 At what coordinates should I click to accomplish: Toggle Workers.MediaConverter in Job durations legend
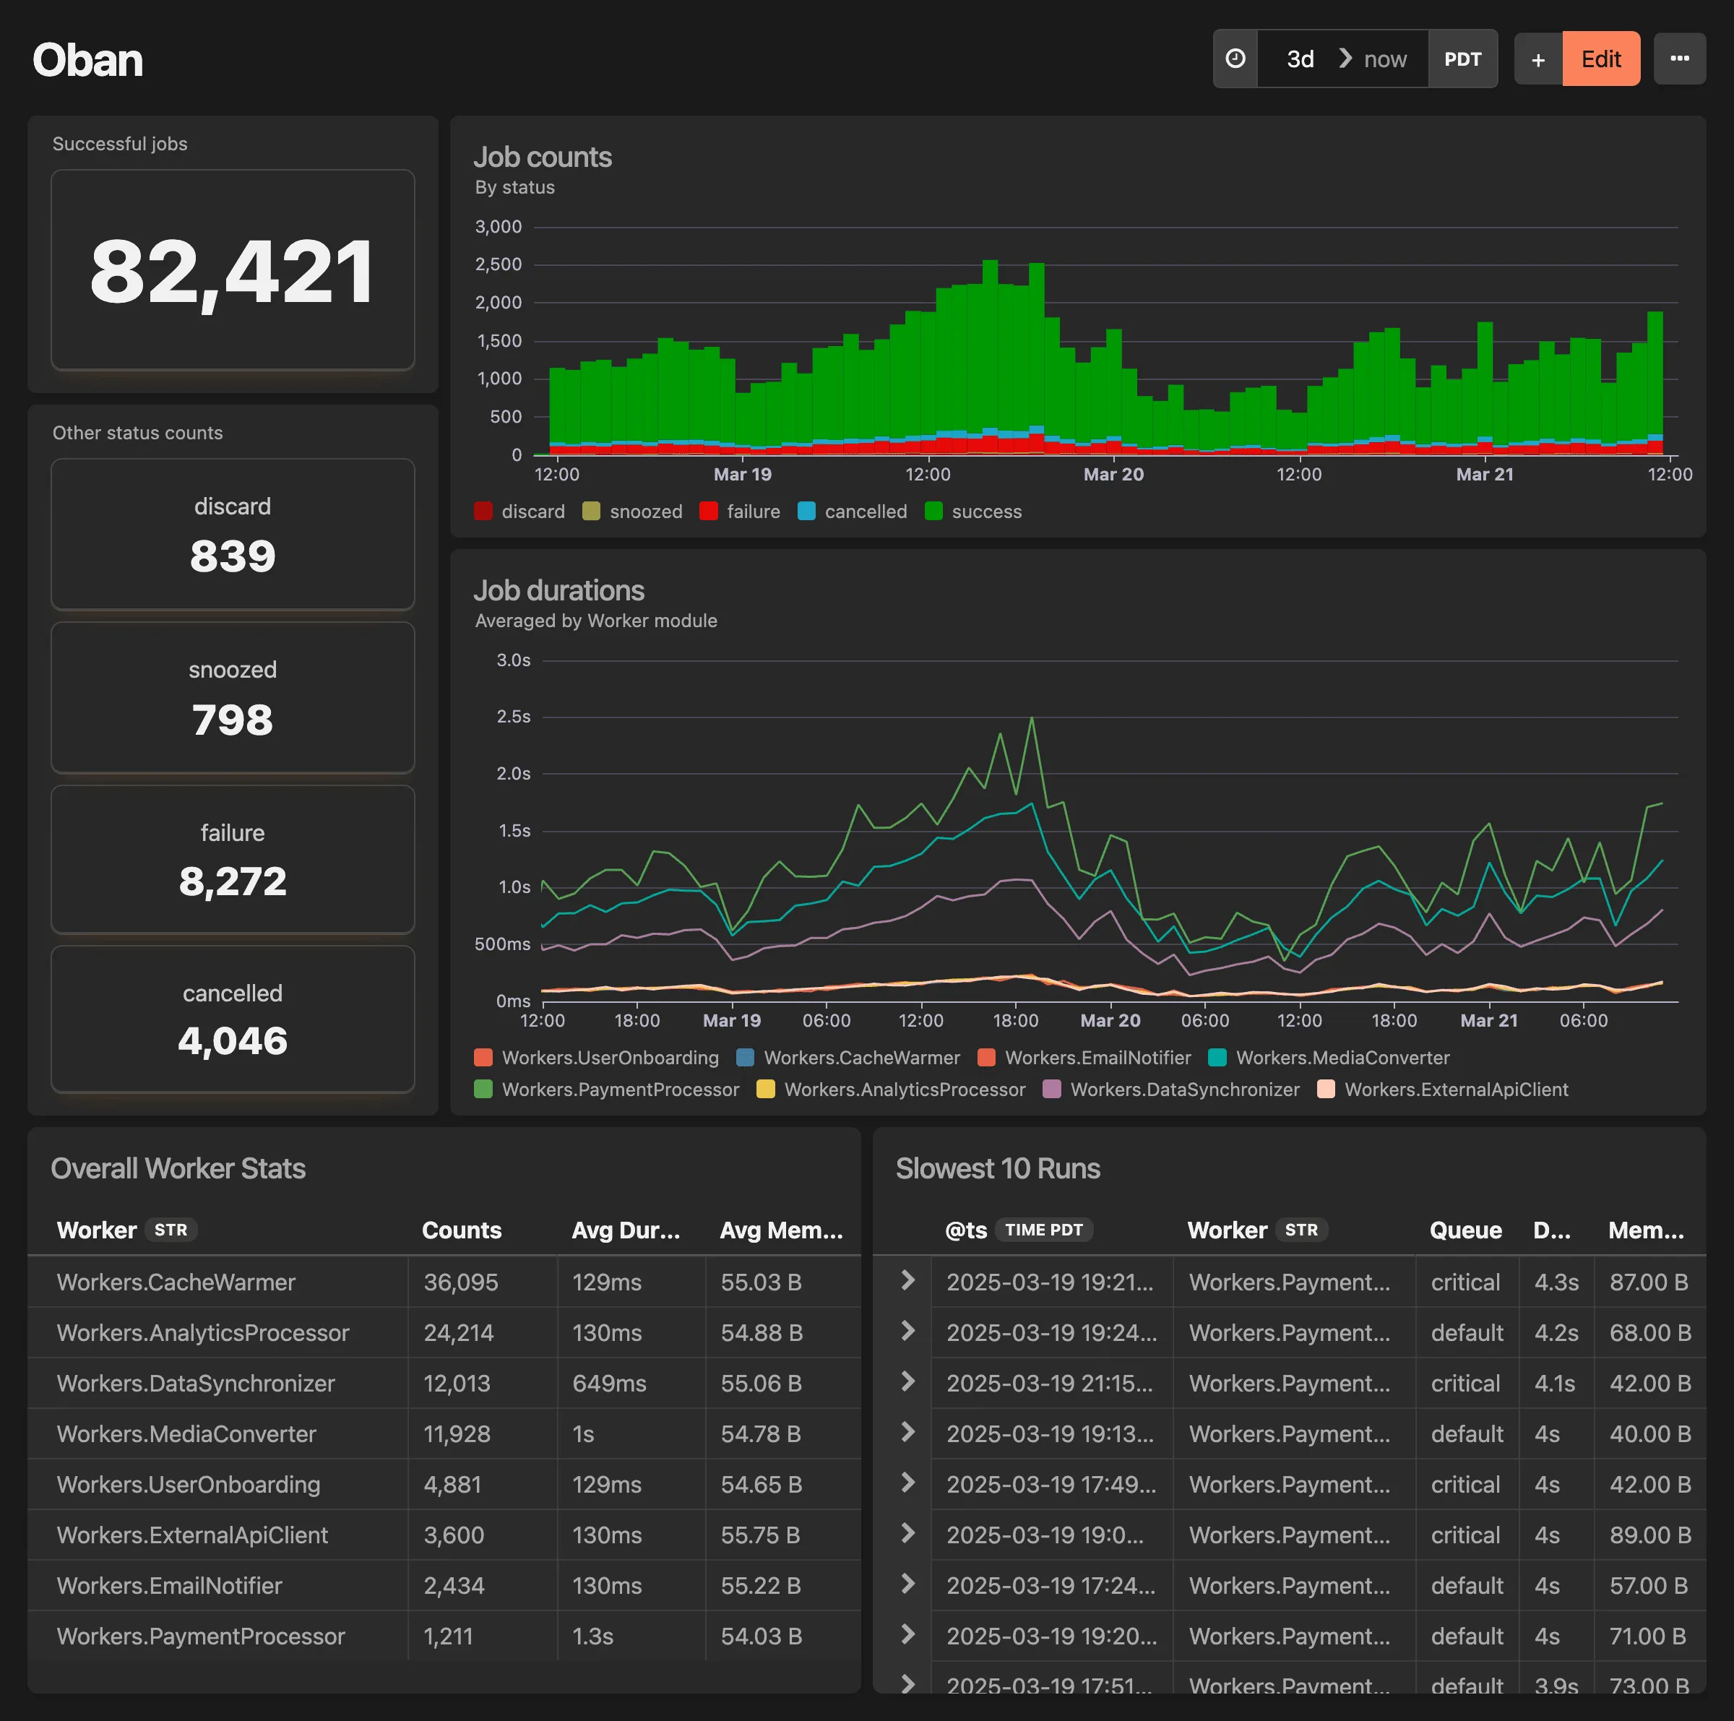pos(1341,1058)
